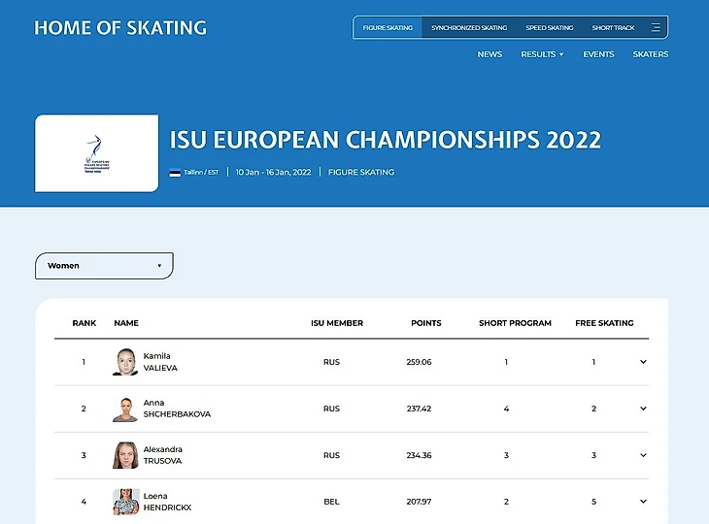Go to the News page
The width and height of the screenshot is (709, 524).
tap(490, 54)
